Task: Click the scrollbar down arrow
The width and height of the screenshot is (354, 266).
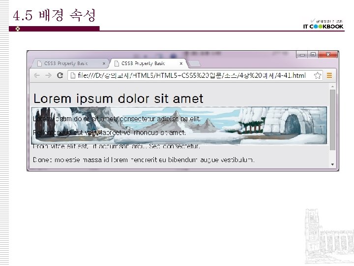Action: (x=332, y=165)
